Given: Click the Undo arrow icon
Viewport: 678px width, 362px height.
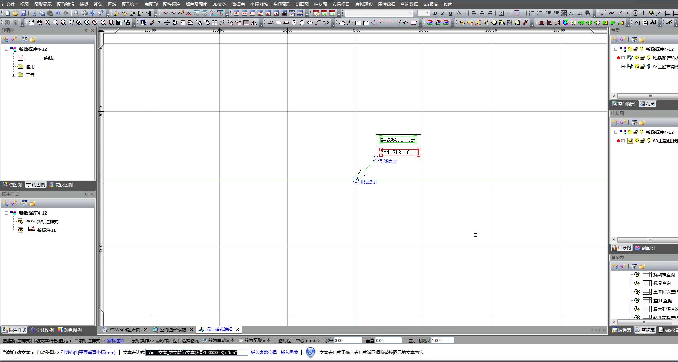Looking at the screenshot, I should click(x=58, y=13).
